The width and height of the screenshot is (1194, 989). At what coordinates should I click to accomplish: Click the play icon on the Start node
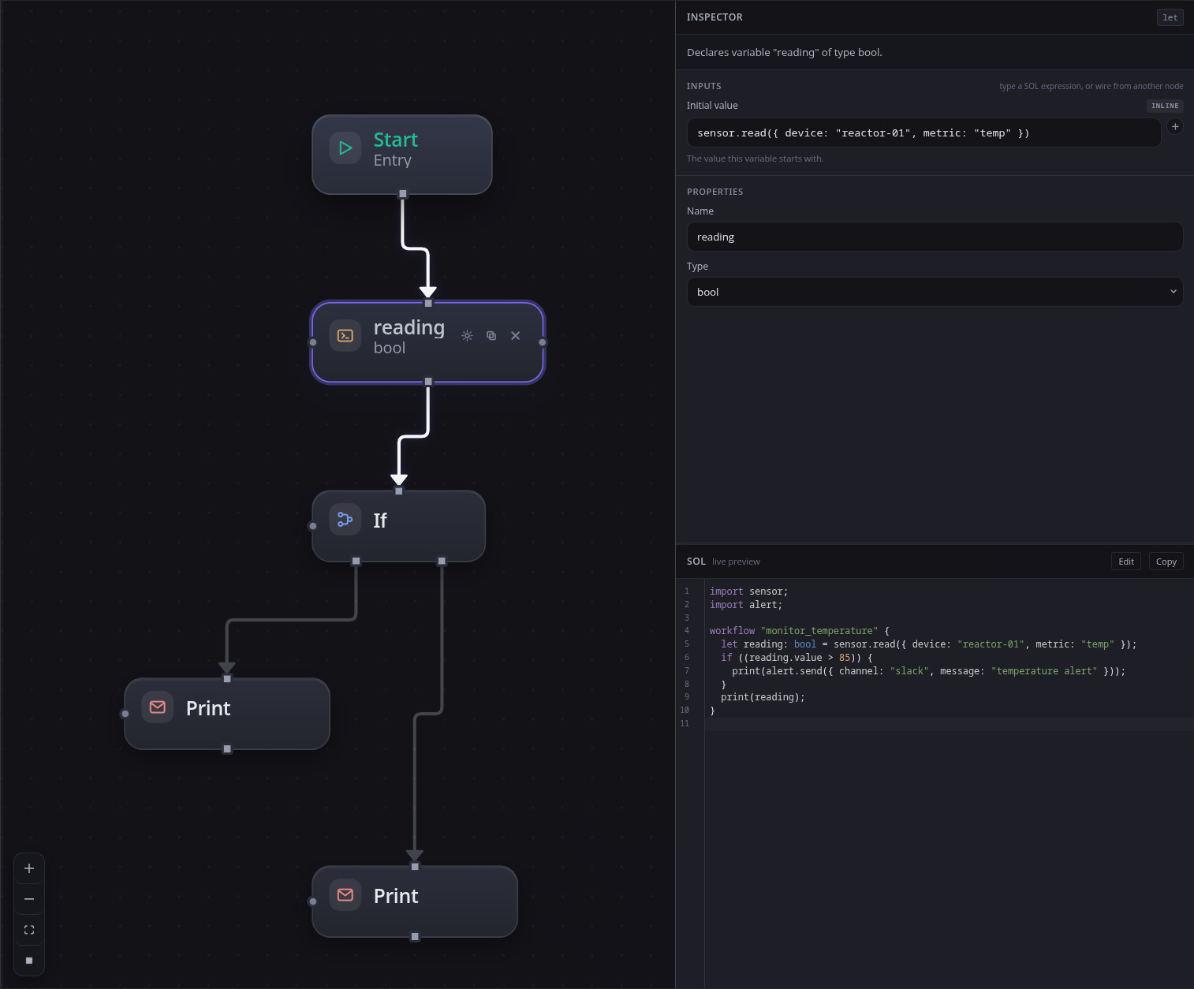tap(345, 147)
